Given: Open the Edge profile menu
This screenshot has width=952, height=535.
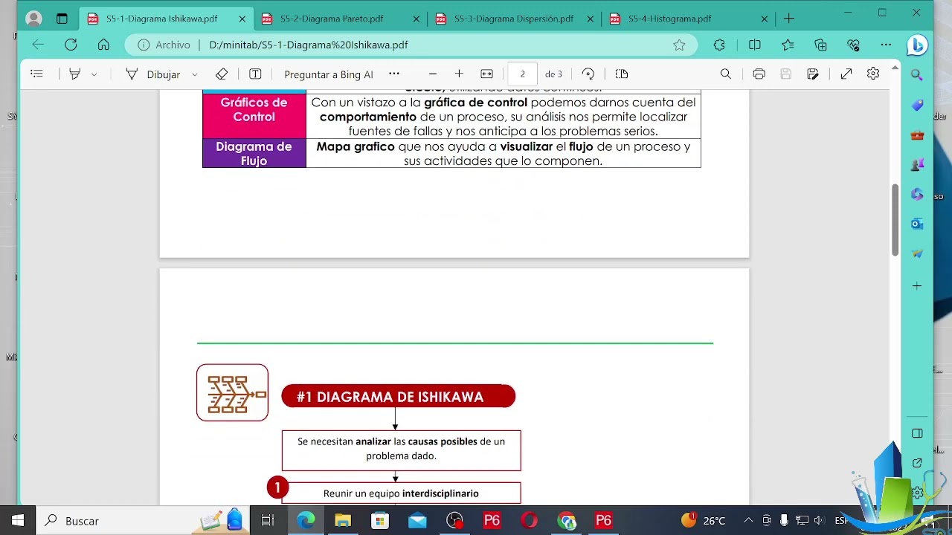Looking at the screenshot, I should 33,19.
